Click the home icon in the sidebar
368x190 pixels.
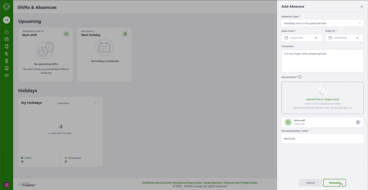tap(6, 32)
